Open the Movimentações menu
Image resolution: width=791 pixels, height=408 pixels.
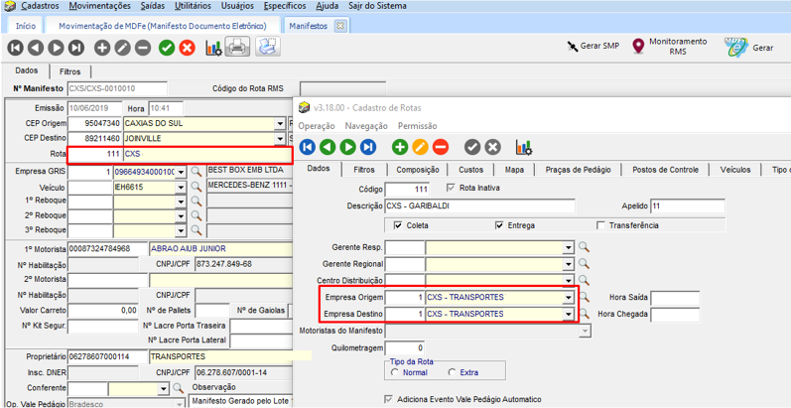(x=100, y=6)
